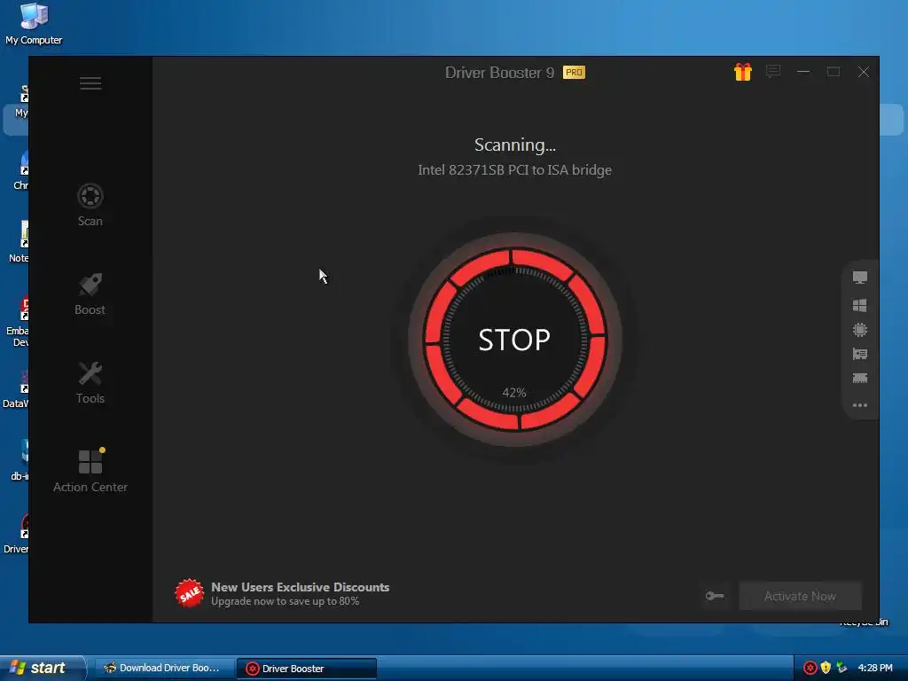
Task: Open the Scan section in sidebar
Action: [x=90, y=205]
